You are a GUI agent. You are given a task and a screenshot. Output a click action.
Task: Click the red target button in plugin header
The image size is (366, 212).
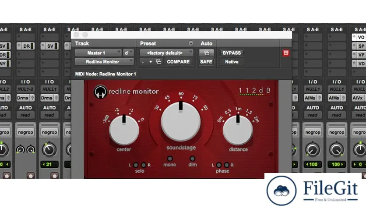click(x=286, y=53)
